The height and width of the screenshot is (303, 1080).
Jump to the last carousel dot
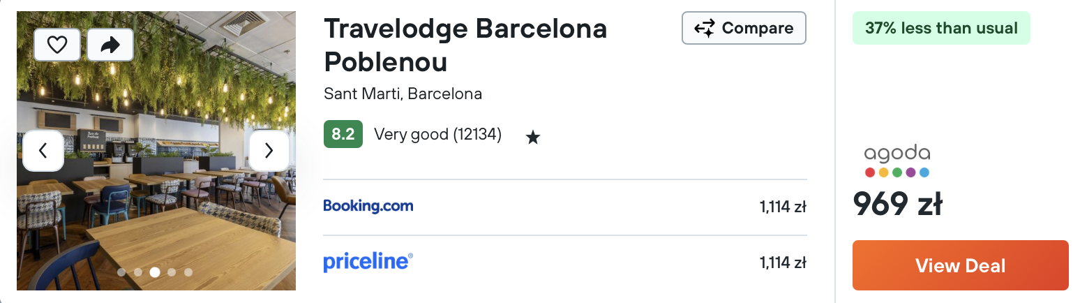pyautogui.click(x=188, y=272)
